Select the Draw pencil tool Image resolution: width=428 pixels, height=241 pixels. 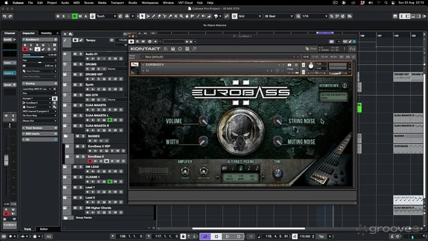coord(154,16)
